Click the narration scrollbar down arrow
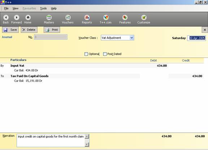The image size is (208, 150). pyautogui.click(x=87, y=145)
